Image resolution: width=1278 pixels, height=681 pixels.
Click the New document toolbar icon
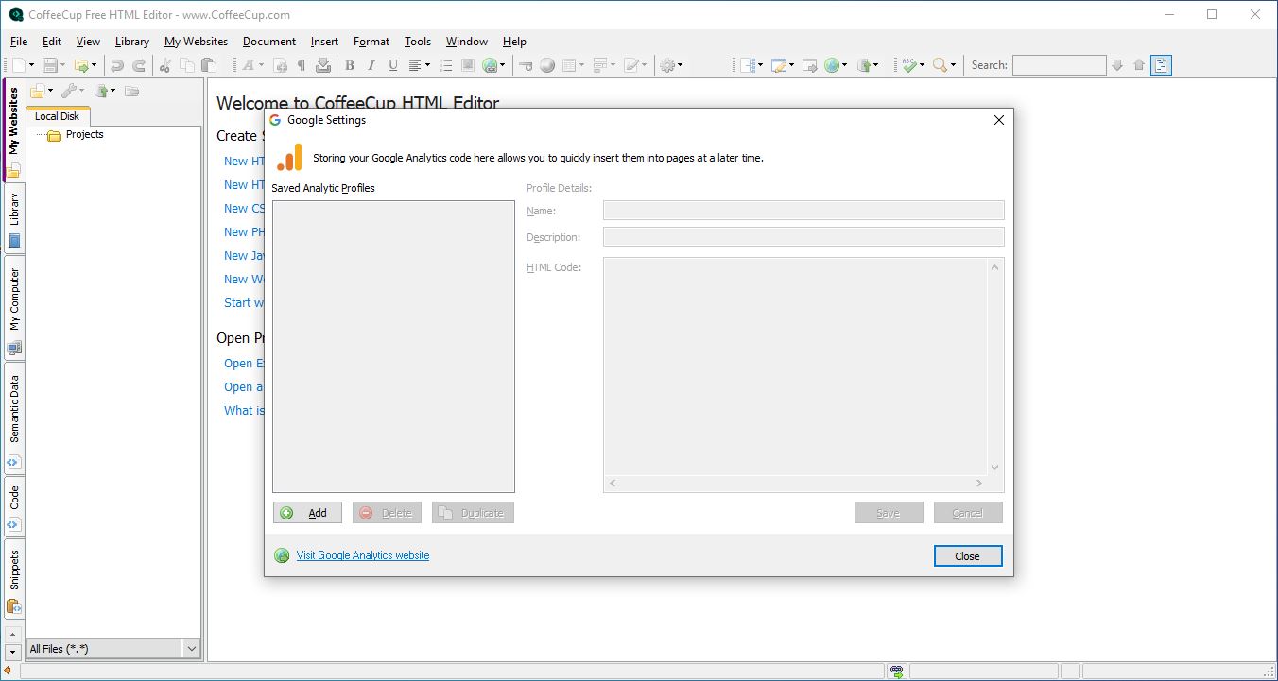click(18, 65)
